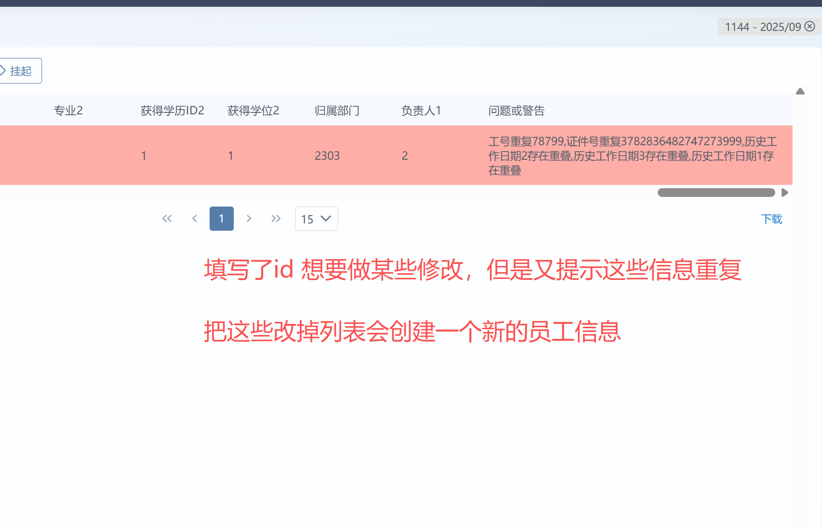Open the page size dropdown showing 15

(x=316, y=219)
